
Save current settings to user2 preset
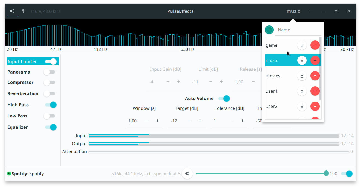(x=302, y=106)
